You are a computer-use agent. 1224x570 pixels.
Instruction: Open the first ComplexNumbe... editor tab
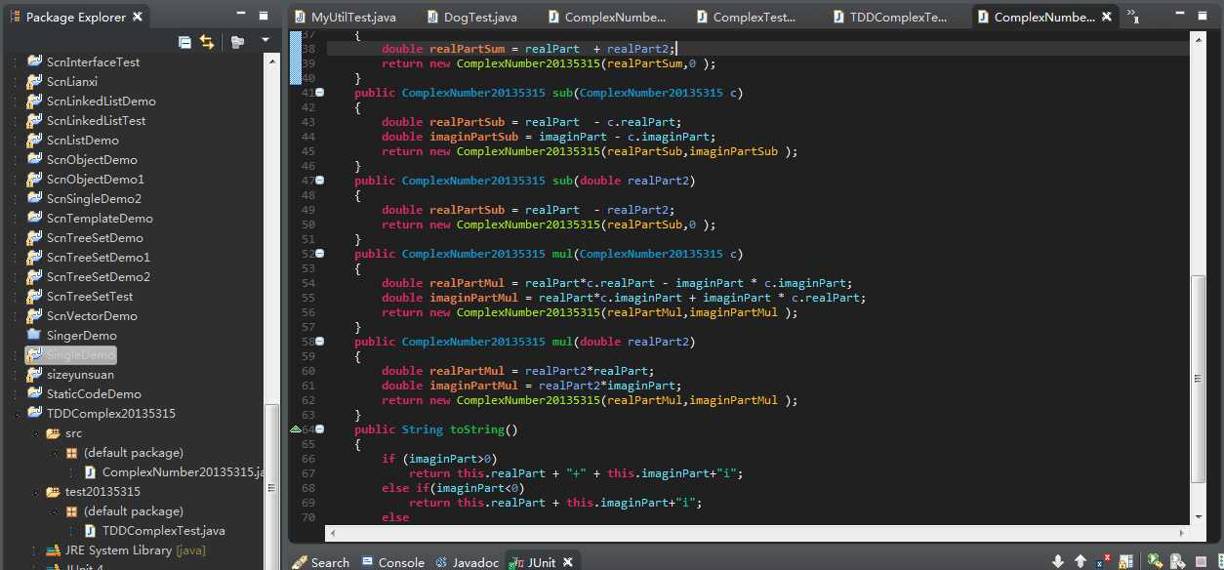607,17
